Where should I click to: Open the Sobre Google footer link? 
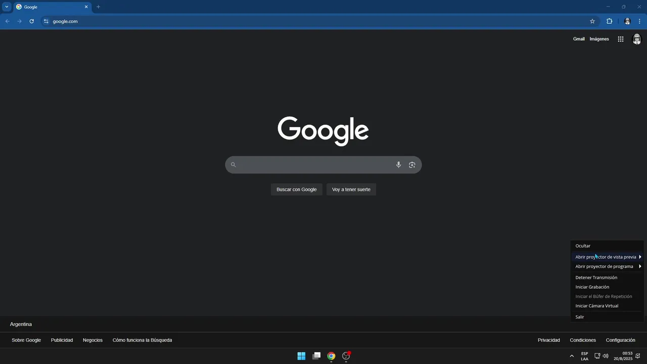click(26, 340)
